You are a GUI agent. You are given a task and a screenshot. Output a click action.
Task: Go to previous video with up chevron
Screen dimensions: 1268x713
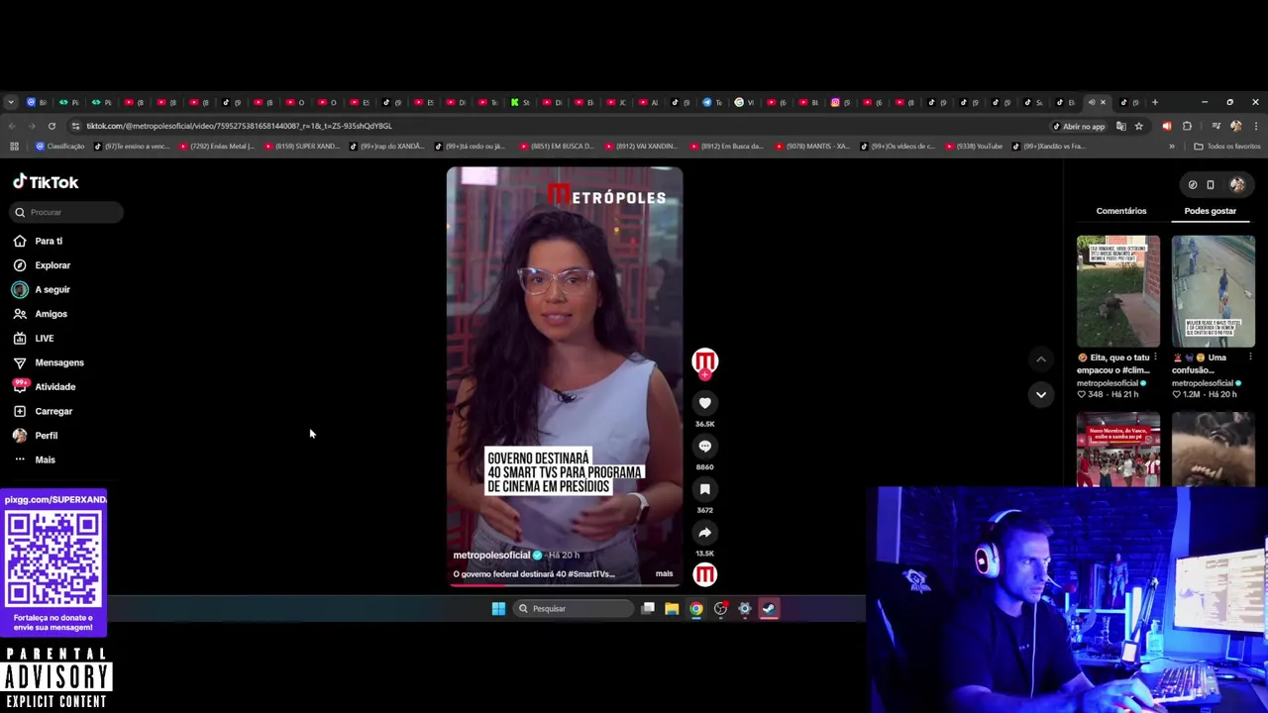pos(1040,359)
